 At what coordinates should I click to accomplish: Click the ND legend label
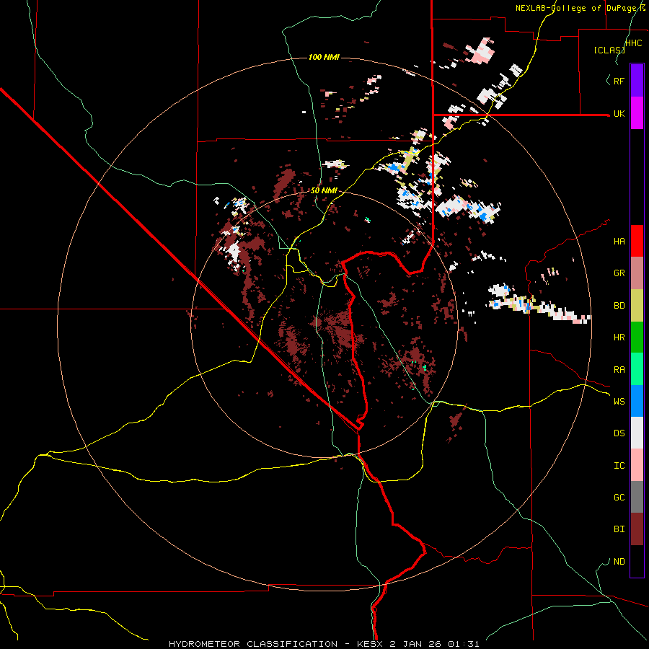(x=619, y=562)
